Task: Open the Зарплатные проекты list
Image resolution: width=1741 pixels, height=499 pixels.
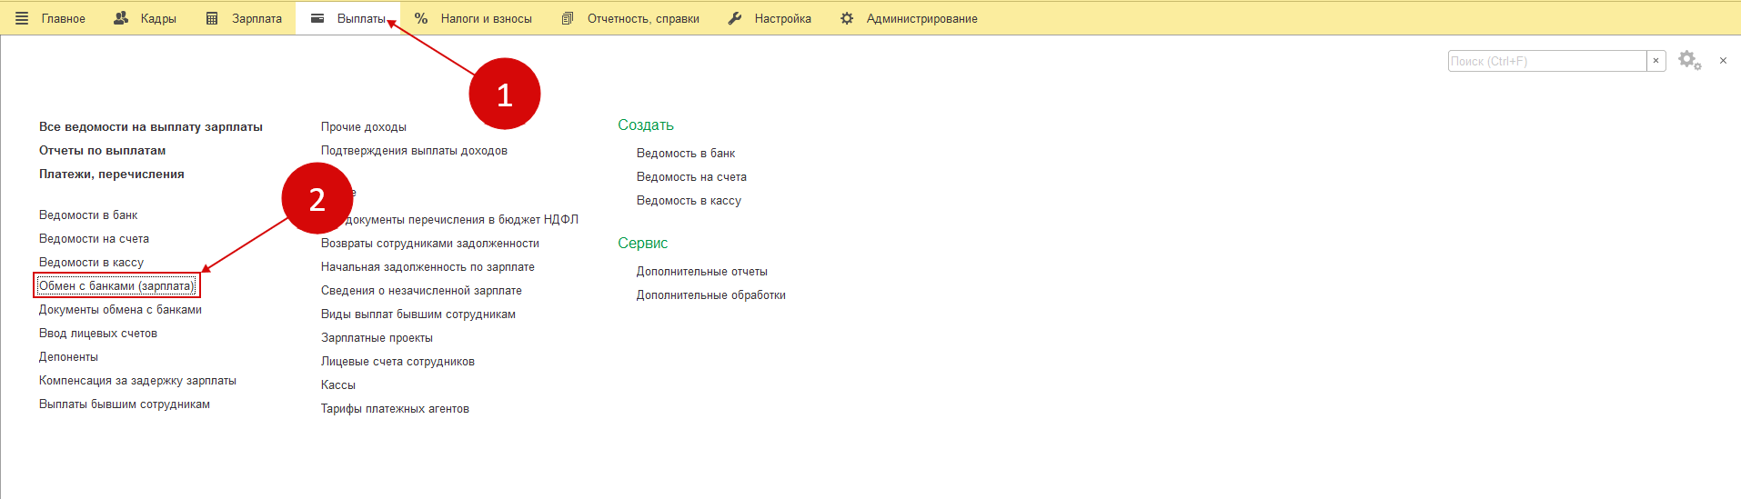Action: 377,338
